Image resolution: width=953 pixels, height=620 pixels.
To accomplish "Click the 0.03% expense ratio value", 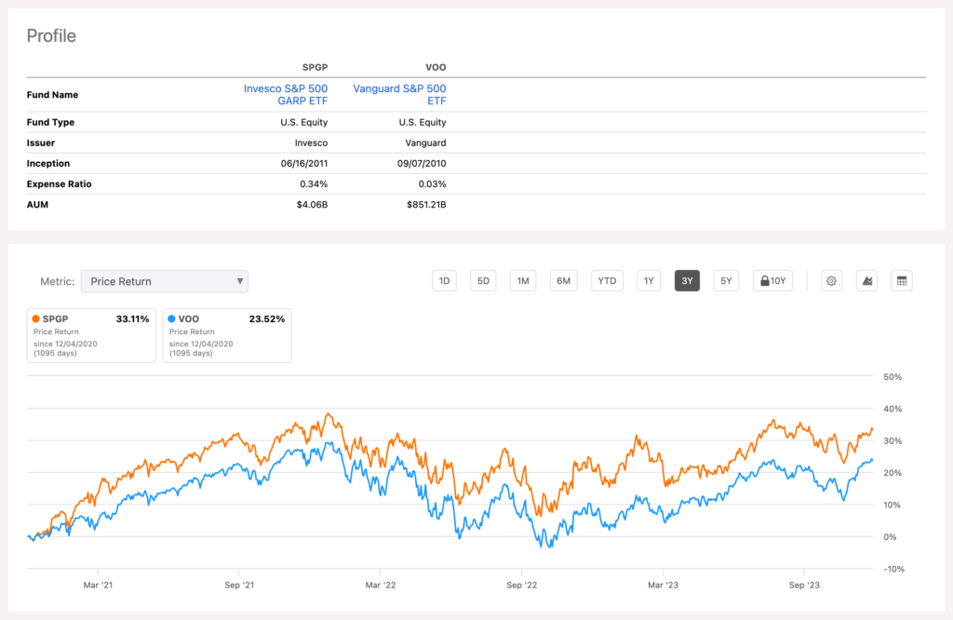I will 432,184.
